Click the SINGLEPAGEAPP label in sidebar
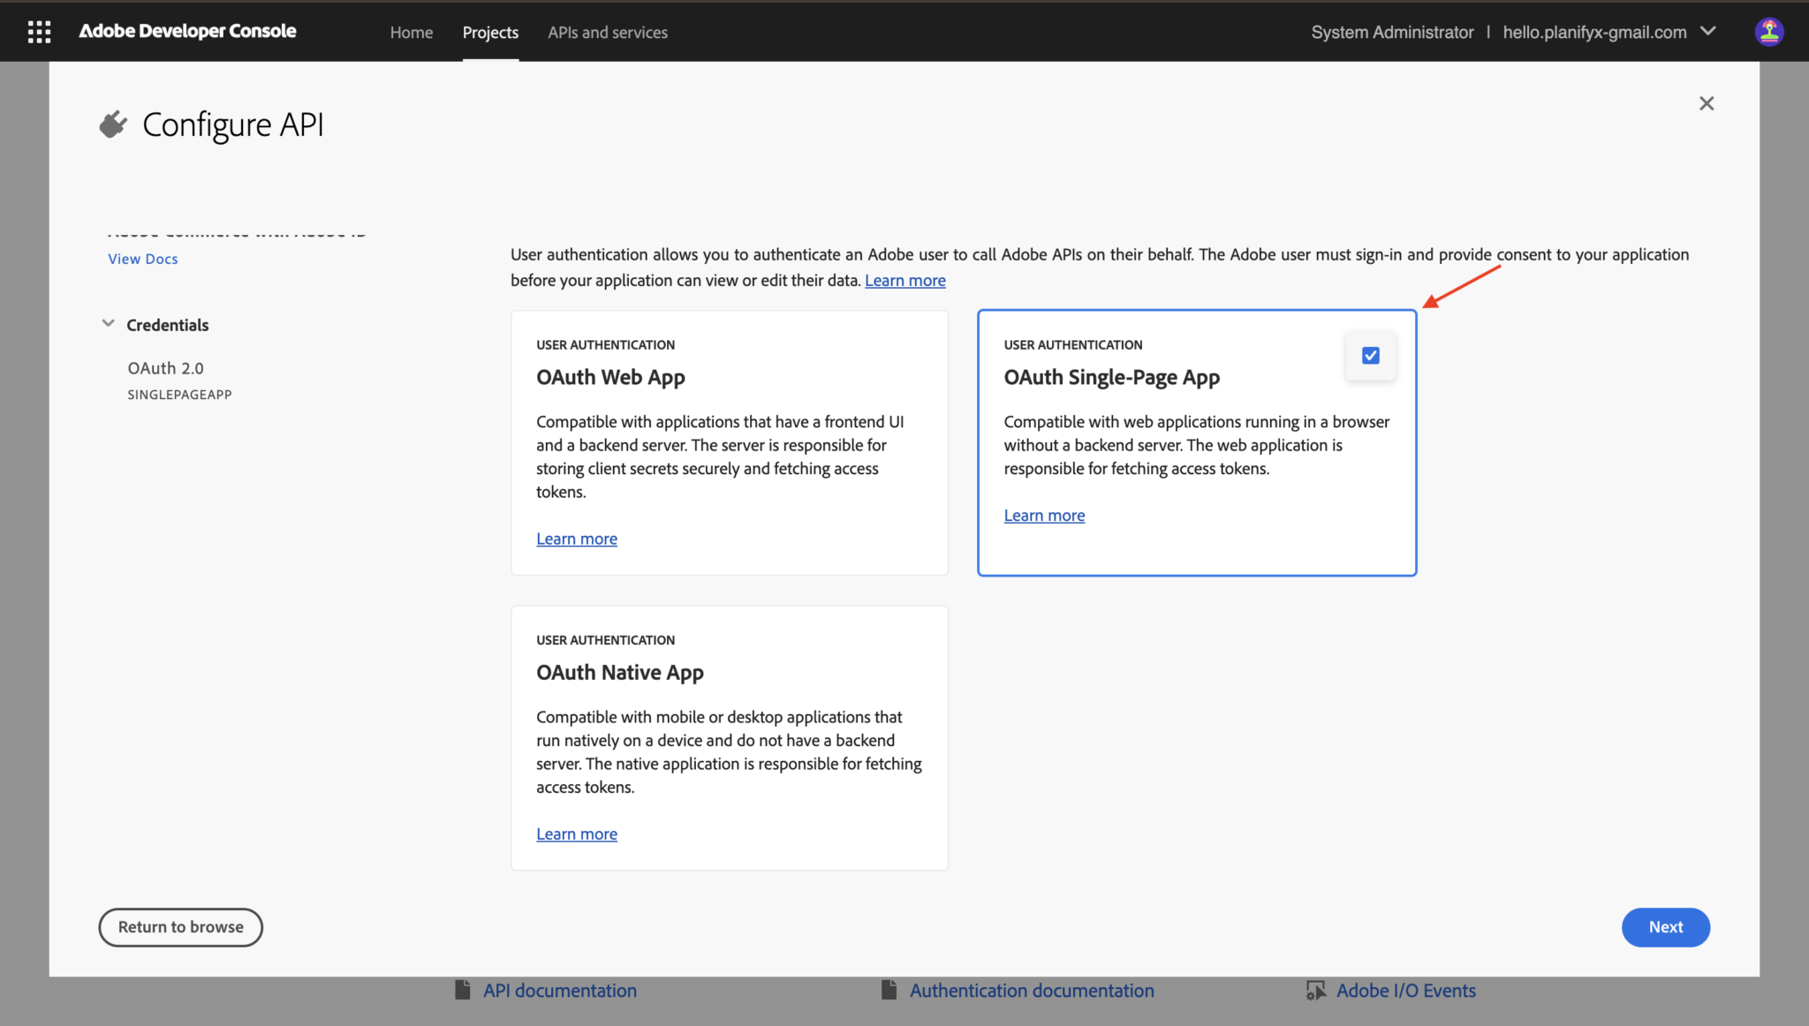1809x1026 pixels. pyautogui.click(x=179, y=395)
